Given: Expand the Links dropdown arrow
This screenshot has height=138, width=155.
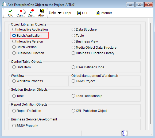Looking at the screenshot, I should (60, 13).
